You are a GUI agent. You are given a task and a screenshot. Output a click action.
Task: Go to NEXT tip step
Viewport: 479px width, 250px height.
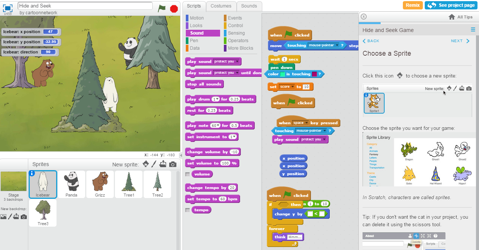pyautogui.click(x=460, y=41)
